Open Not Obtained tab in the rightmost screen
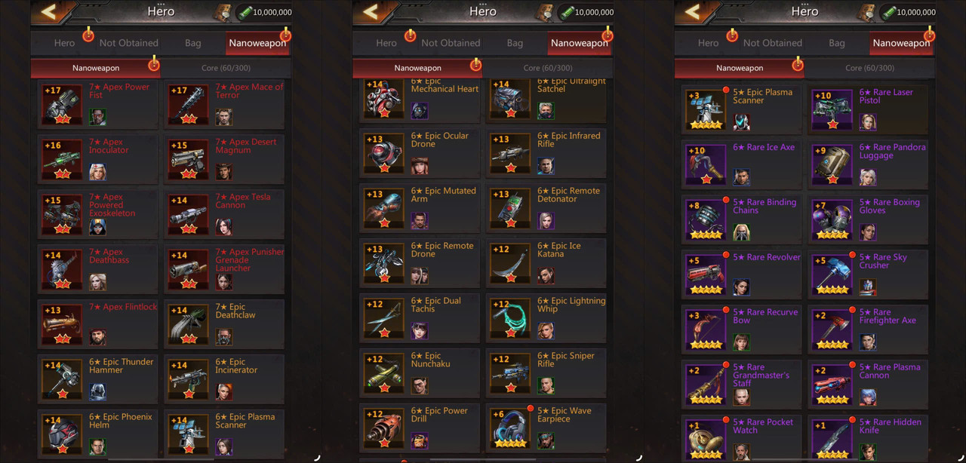This screenshot has width=966, height=463. pos(773,43)
